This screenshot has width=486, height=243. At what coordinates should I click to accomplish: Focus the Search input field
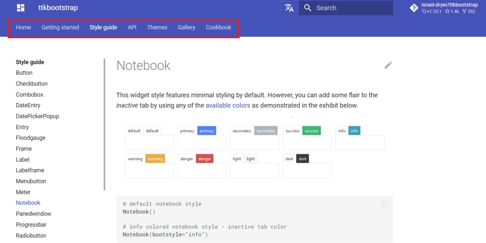pos(346,8)
